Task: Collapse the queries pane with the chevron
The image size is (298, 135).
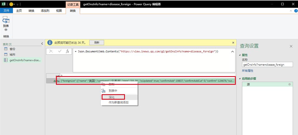Action: 42,44
